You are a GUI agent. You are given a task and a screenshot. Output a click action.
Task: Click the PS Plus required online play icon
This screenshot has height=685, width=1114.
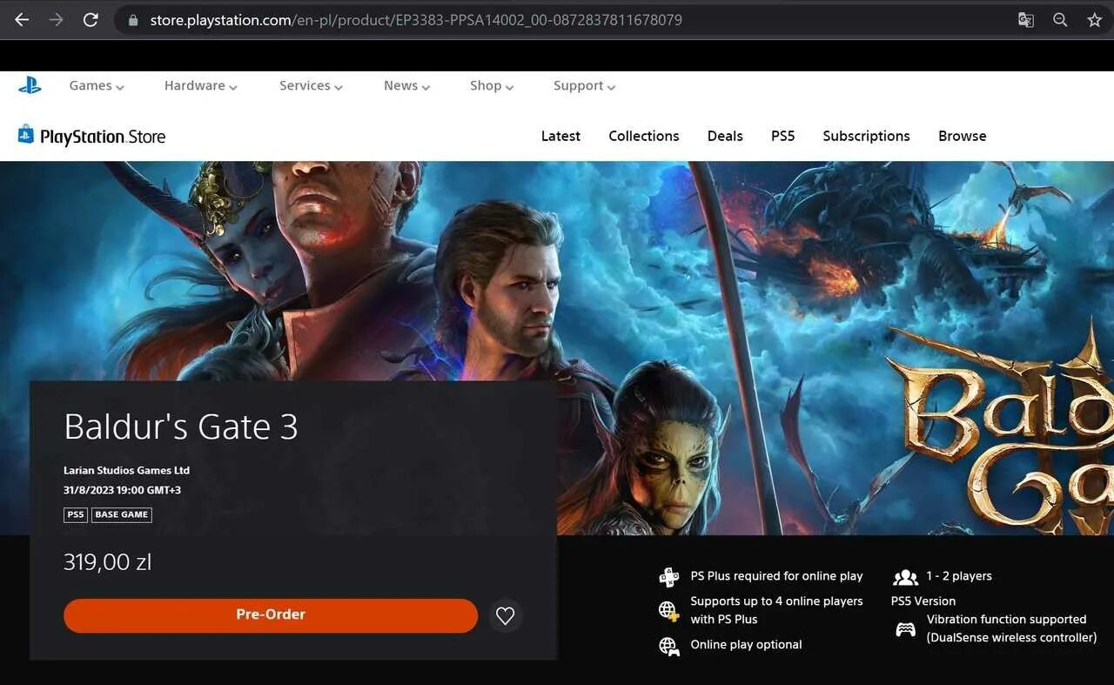coord(668,576)
